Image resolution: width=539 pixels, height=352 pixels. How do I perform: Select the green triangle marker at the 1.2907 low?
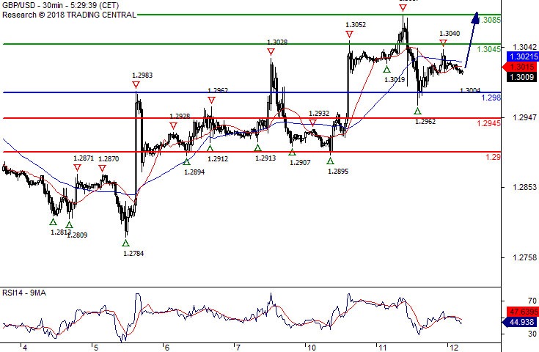(x=292, y=153)
